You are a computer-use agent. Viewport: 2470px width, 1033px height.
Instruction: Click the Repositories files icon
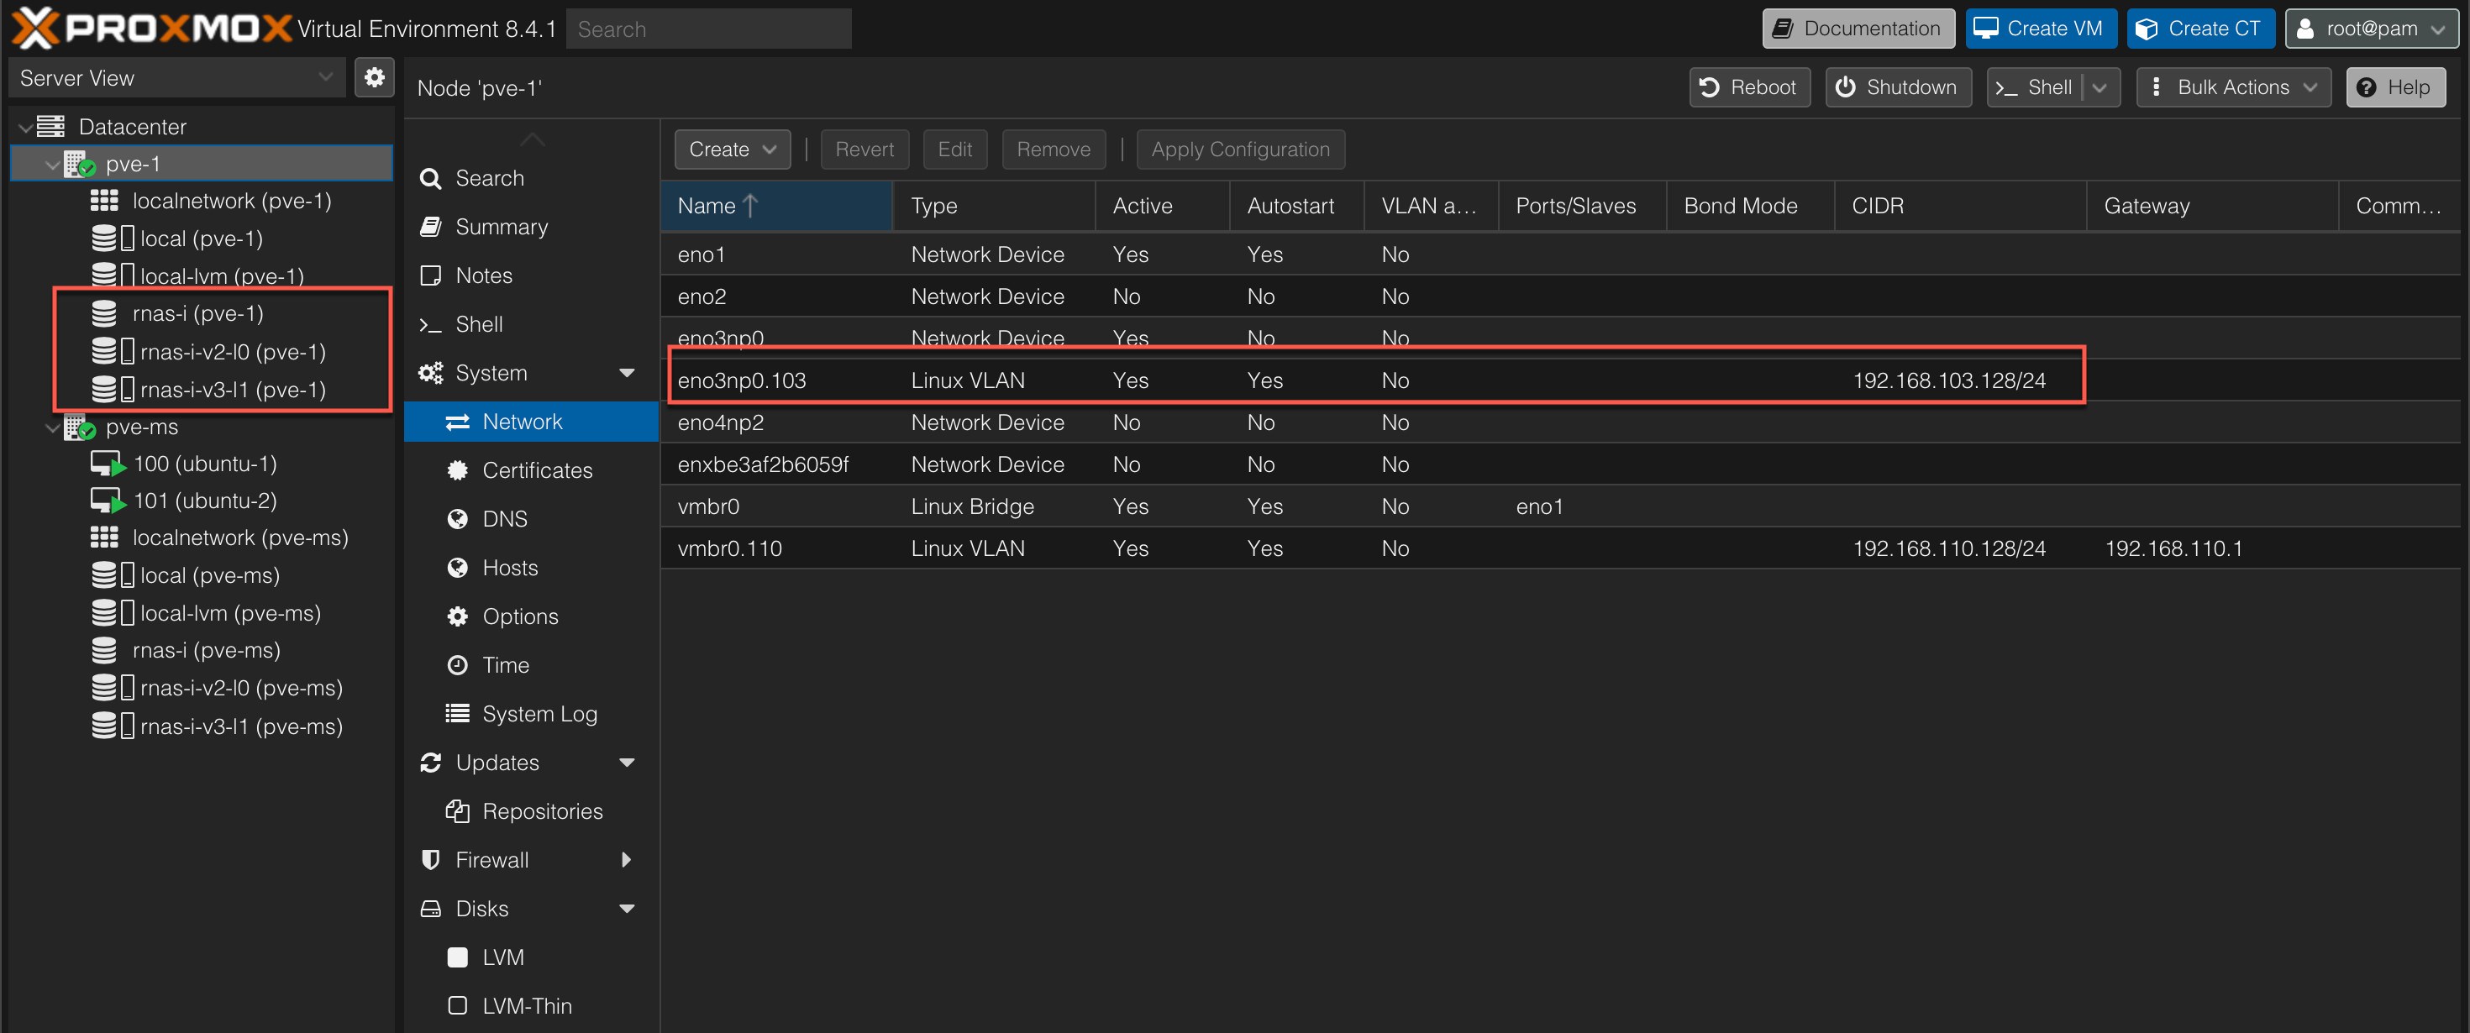tap(457, 811)
